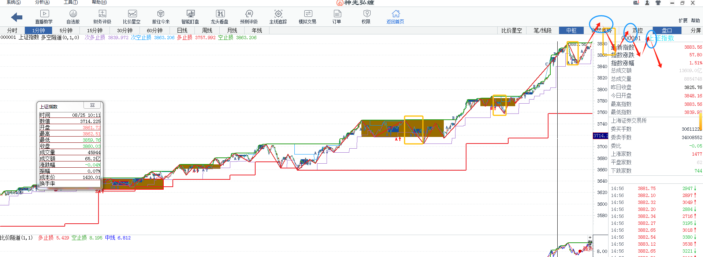Open 智能盯盘 smart monitoring
The height and width of the screenshot is (257, 703).
click(190, 17)
